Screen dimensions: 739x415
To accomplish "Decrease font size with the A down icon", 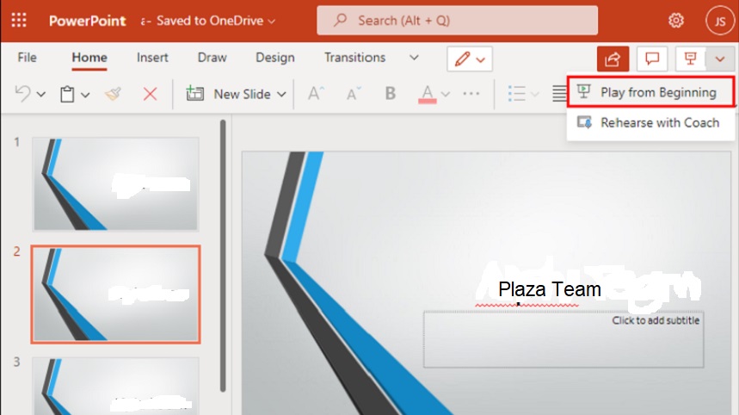I will [x=354, y=94].
